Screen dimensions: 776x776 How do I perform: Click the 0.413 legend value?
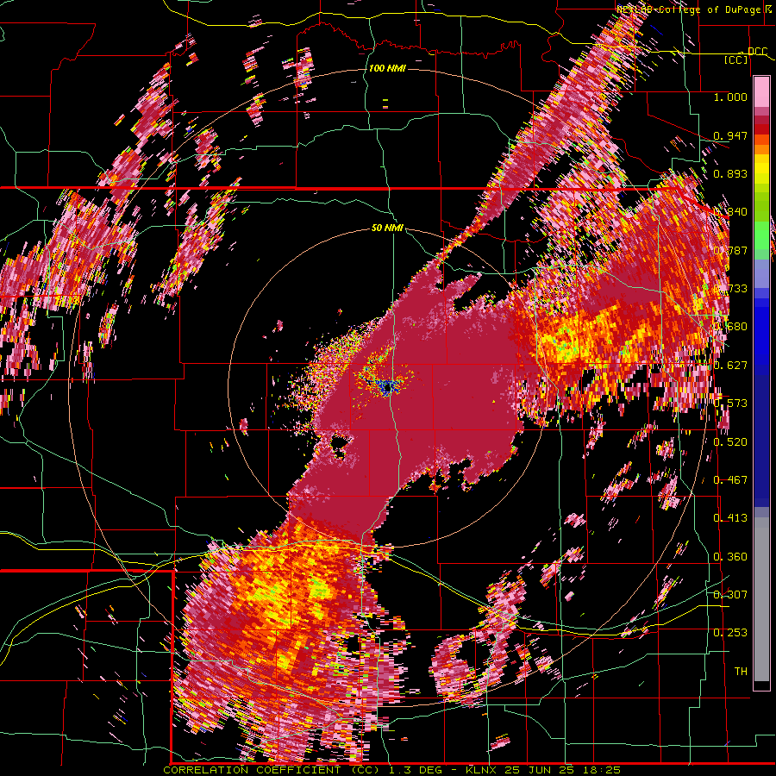730,517
